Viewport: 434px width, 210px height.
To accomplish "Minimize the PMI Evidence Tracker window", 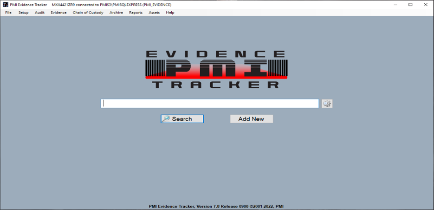I will tap(395, 5).
